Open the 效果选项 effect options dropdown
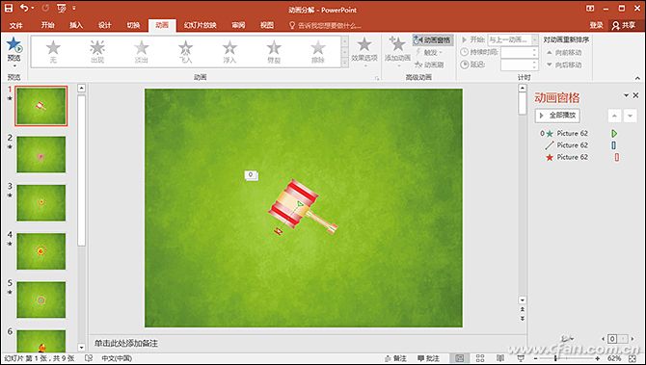The height and width of the screenshot is (365, 646). pyautogui.click(x=364, y=51)
